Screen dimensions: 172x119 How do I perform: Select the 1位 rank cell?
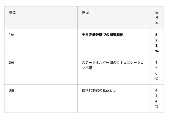click(12, 35)
